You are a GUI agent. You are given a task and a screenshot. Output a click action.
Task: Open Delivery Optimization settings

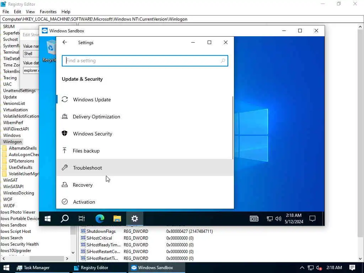(x=145, y=117)
